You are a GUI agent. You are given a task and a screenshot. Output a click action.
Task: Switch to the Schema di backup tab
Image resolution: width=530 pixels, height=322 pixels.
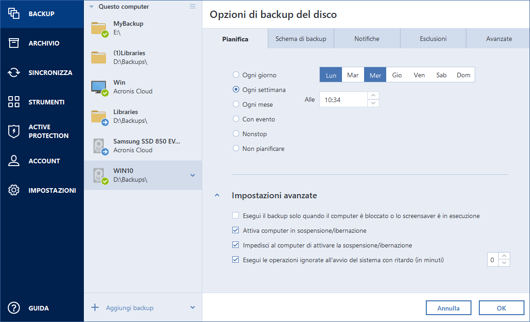[301, 39]
